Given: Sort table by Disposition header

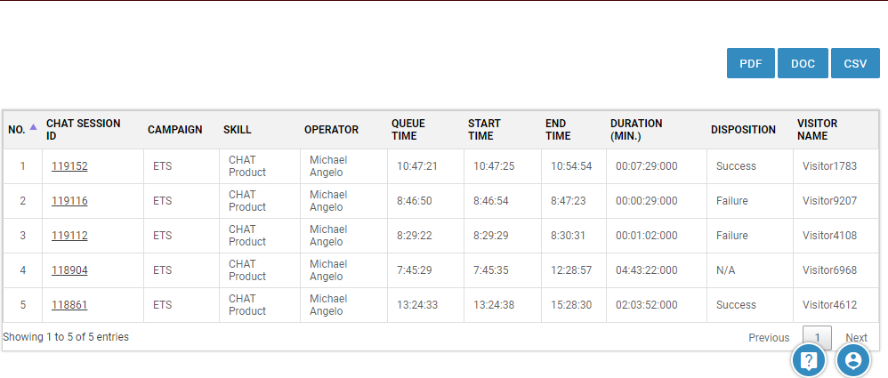Looking at the screenshot, I should pos(743,130).
